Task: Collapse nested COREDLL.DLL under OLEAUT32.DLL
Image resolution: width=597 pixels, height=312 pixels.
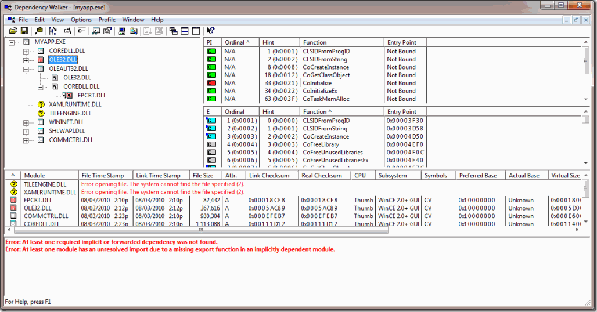Action: coord(40,87)
